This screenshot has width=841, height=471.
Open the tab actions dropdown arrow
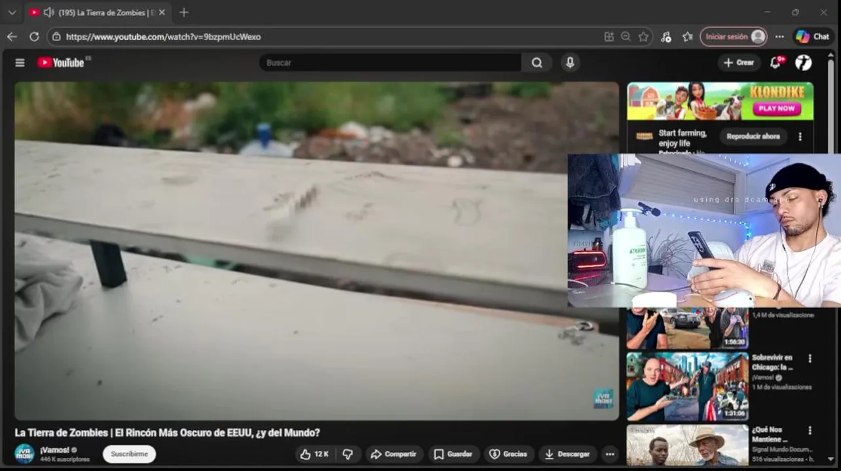click(12, 12)
